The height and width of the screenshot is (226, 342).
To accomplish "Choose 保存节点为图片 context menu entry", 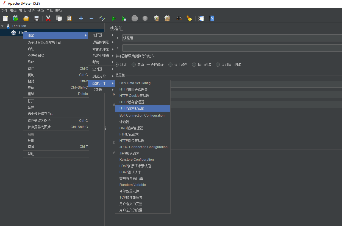I will 56,121.
